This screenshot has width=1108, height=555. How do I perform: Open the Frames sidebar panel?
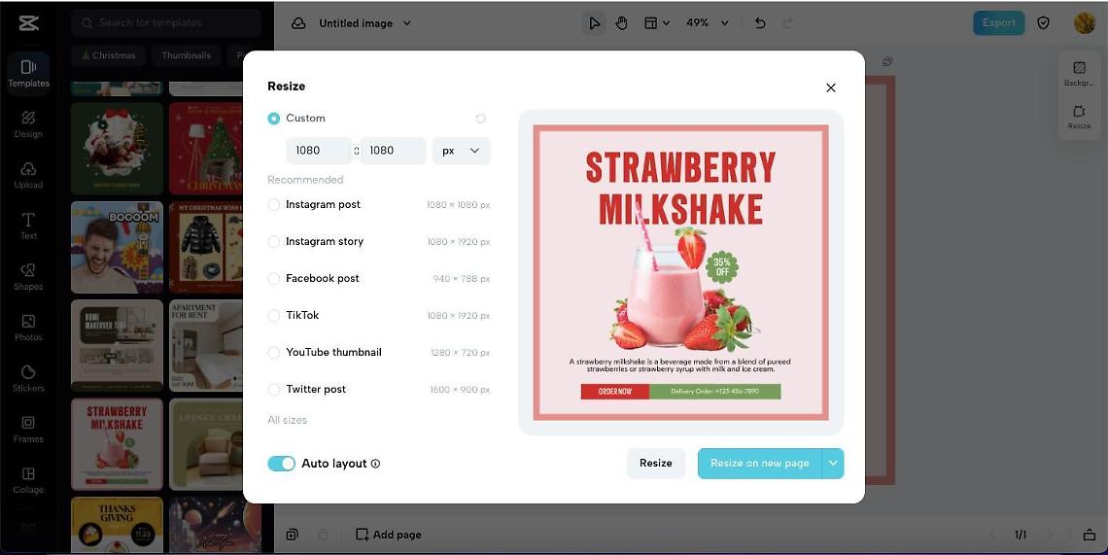tap(28, 428)
